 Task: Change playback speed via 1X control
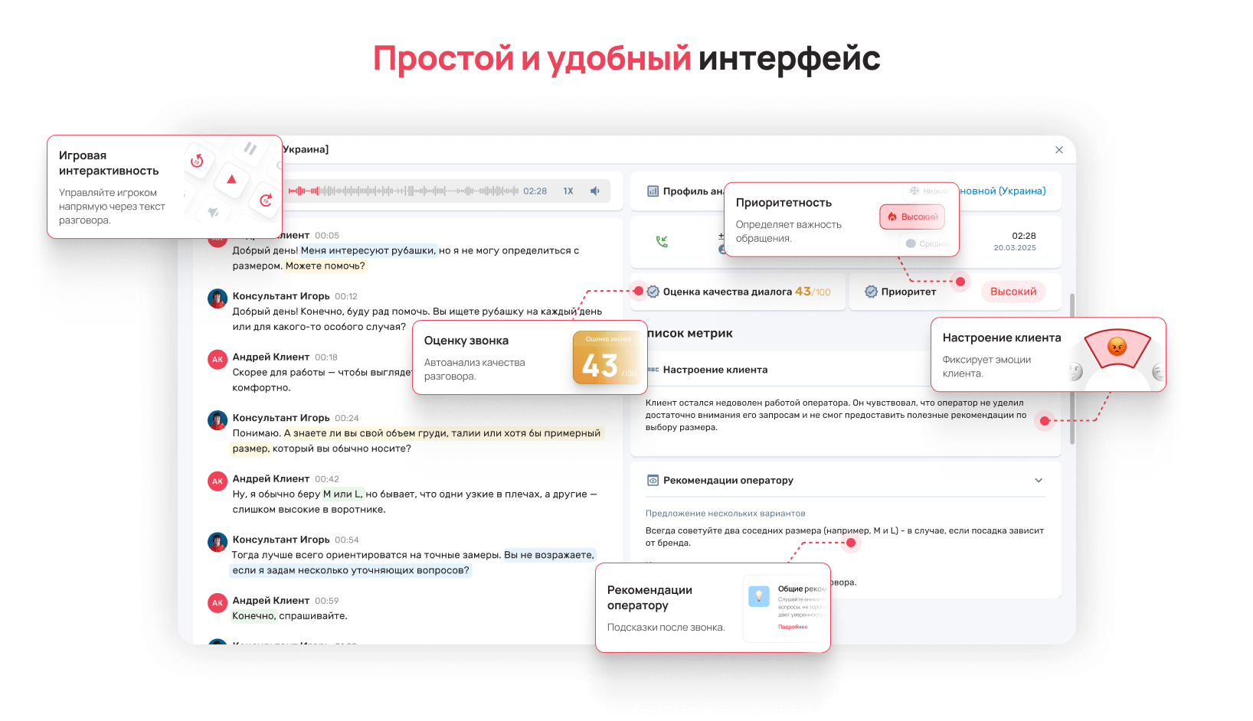[x=568, y=191]
